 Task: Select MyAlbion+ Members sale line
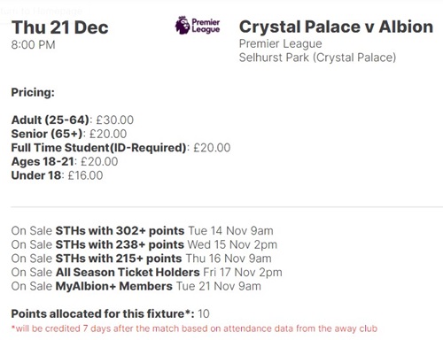pos(136,286)
